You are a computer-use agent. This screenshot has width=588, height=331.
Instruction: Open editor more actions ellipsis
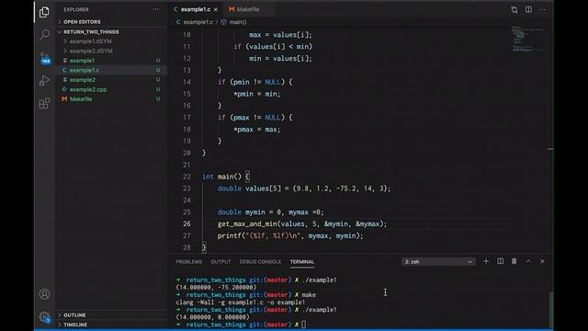542,9
